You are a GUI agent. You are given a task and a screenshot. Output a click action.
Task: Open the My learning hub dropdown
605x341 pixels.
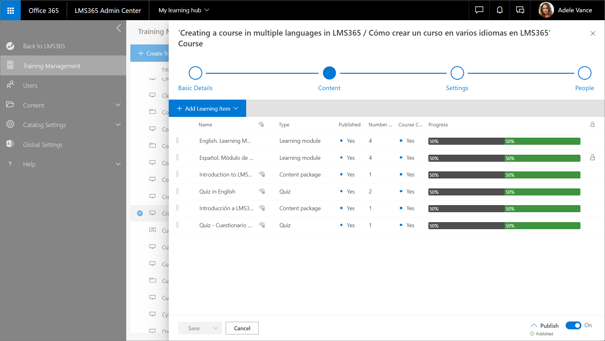tap(184, 10)
